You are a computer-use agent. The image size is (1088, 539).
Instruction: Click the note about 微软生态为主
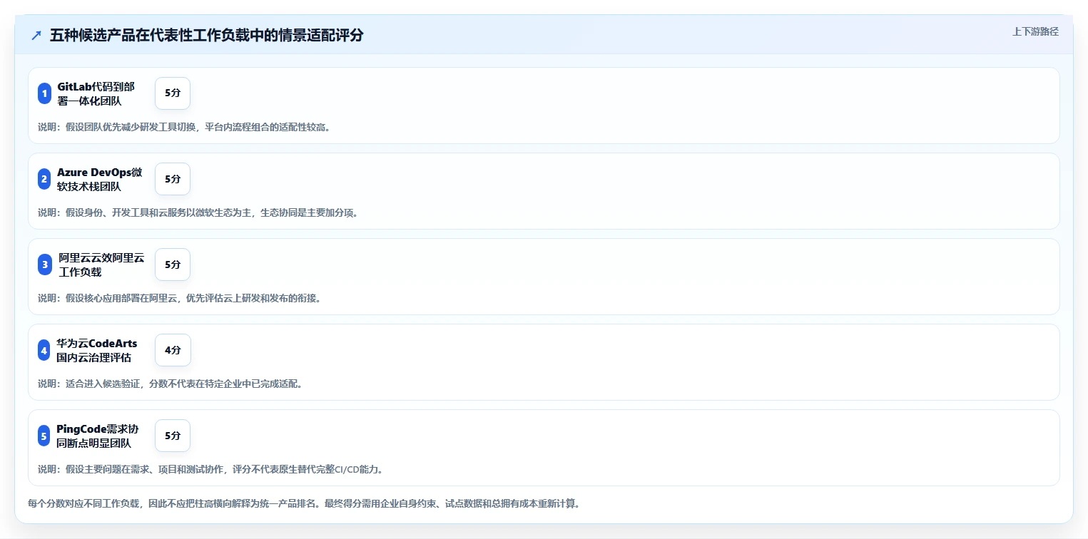198,212
